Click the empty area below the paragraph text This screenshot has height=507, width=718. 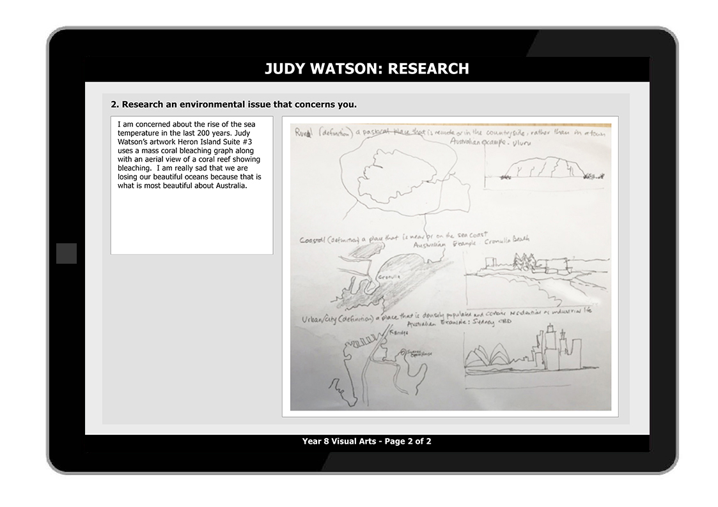pos(191,223)
